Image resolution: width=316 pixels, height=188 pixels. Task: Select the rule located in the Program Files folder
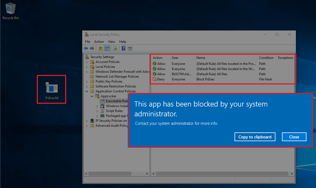click(x=226, y=64)
